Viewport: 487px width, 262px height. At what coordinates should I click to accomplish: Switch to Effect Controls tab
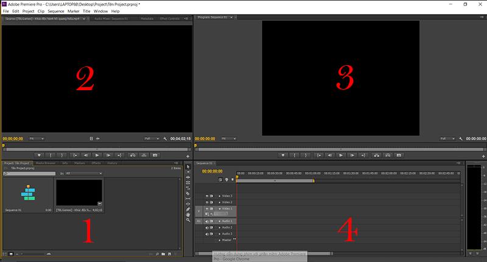click(x=170, y=19)
